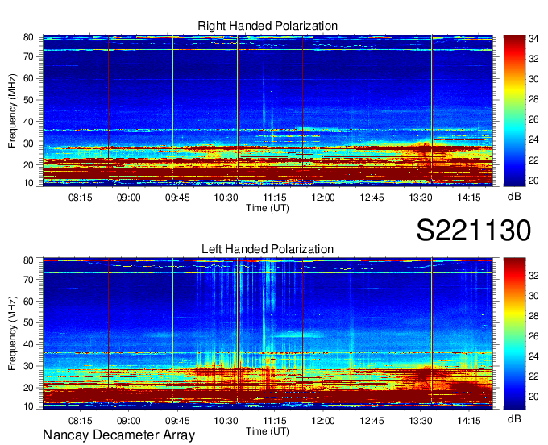This screenshot has width=548, height=445.
Task: Click the 30 MHz tick on Right Handed plot
Action: [x=28, y=143]
